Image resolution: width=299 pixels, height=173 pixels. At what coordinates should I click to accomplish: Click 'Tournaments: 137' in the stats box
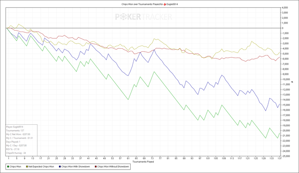point(15,131)
